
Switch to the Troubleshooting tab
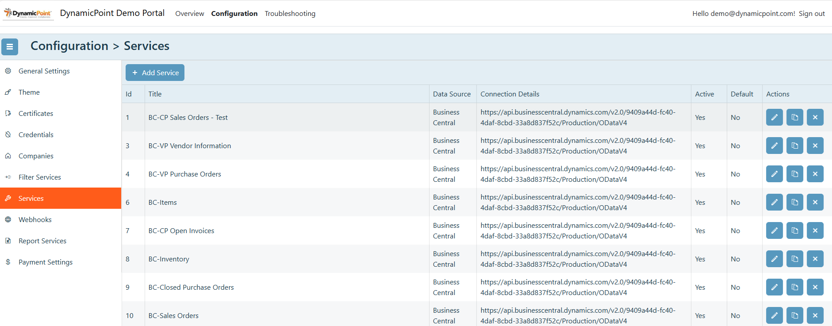[x=290, y=14]
